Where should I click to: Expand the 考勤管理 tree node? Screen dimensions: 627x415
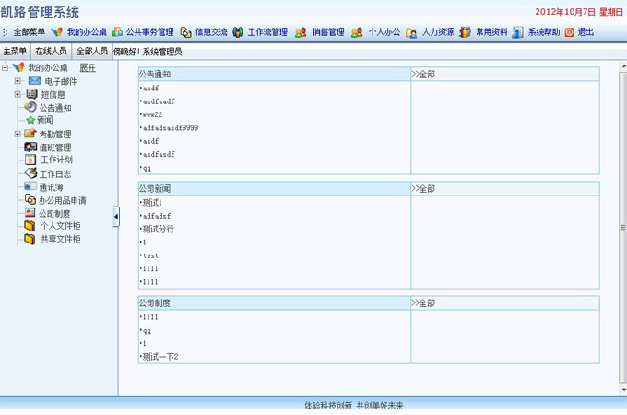(x=18, y=135)
